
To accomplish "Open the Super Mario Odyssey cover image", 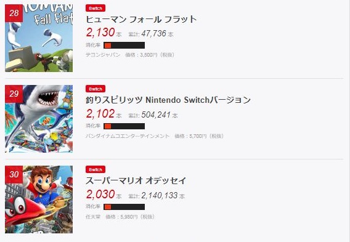I will pyautogui.click(x=39, y=200).
